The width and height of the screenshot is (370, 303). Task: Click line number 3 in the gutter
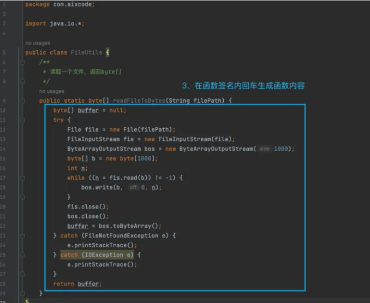coord(4,23)
